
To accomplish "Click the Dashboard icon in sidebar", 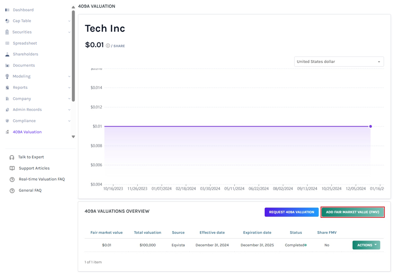I will (7, 10).
